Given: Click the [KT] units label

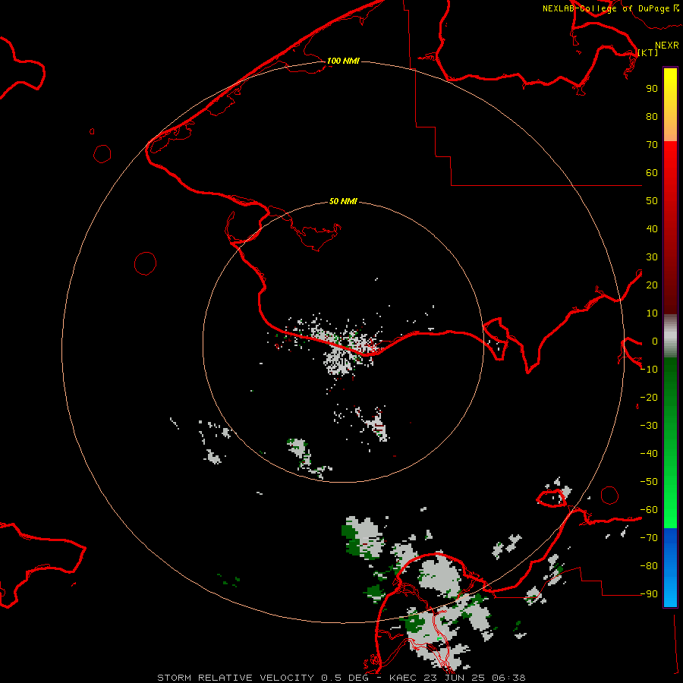Looking at the screenshot, I should click(647, 52).
